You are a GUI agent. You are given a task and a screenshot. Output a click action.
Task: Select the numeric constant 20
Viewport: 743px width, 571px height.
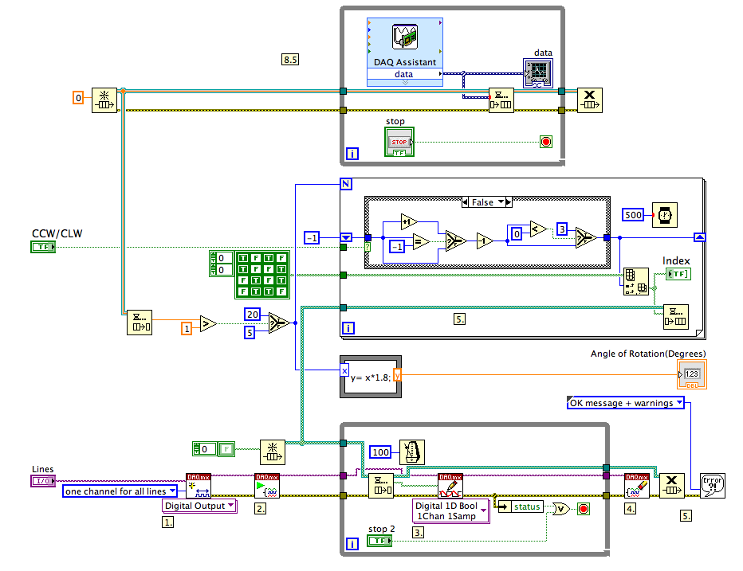coord(253,314)
